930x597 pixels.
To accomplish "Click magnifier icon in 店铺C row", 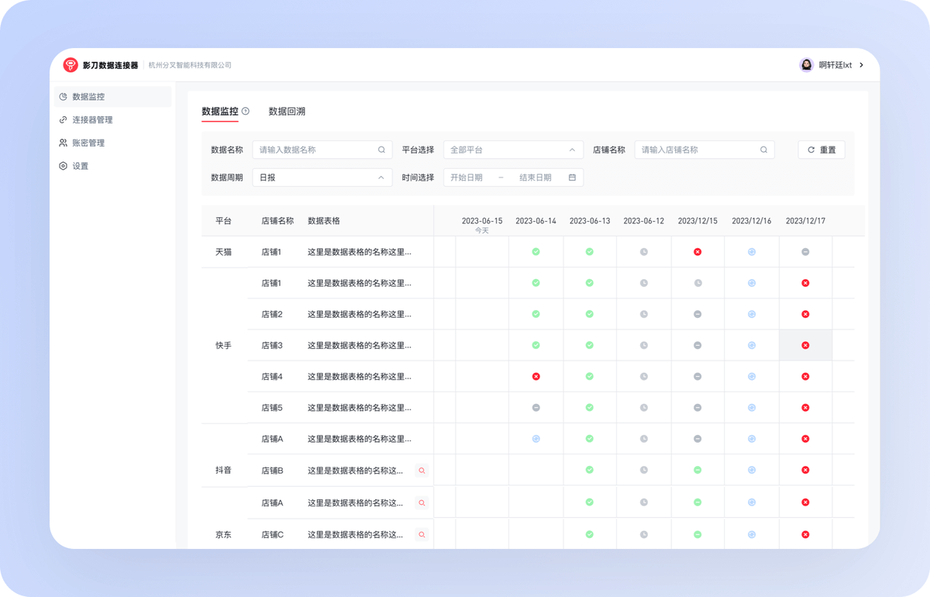I will 422,534.
